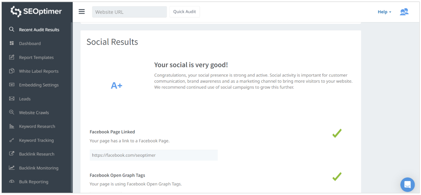
Task: Toggle the hamburger sidebar menu
Action: pos(82,12)
